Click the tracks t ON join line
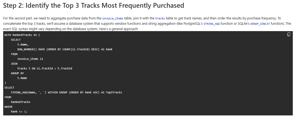296x121 pixels. point(45,68)
